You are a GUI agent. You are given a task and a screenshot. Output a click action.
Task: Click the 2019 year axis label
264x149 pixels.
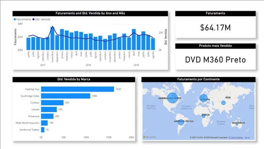point(136,65)
